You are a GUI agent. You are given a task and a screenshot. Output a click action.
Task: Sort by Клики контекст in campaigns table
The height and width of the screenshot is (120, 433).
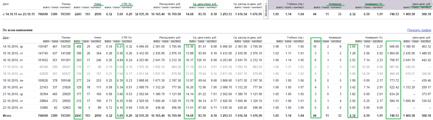click(96, 41)
